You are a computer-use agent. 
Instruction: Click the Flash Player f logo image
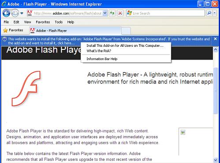26,88
